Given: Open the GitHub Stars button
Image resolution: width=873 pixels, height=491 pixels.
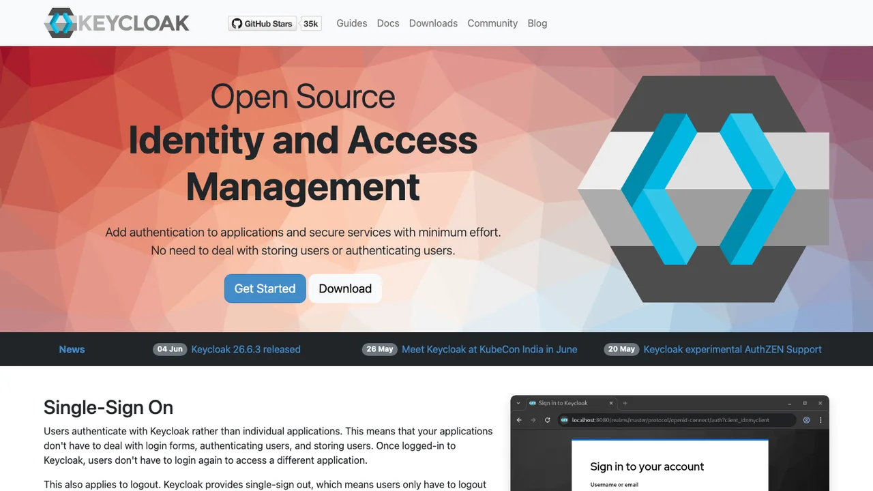Looking at the screenshot, I should (262, 23).
